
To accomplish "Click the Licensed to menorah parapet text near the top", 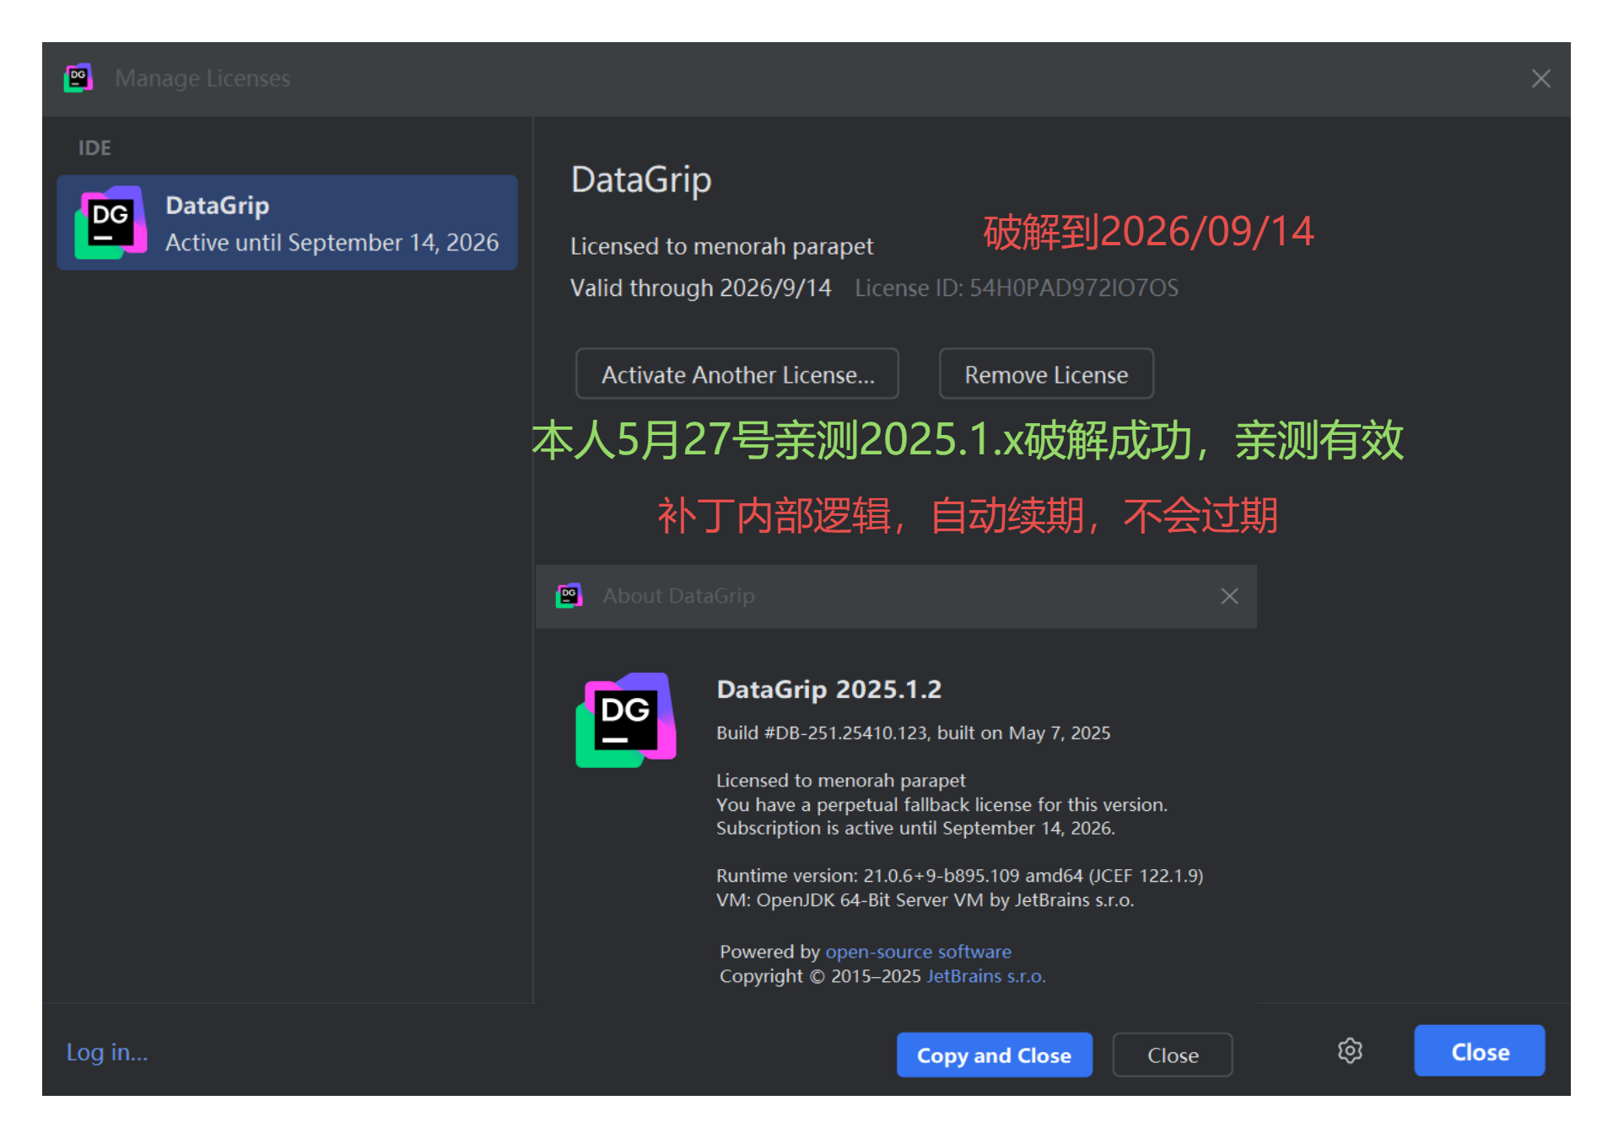I will tap(721, 246).
